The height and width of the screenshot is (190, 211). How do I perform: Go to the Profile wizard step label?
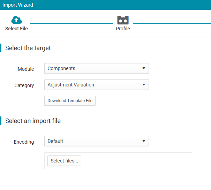tap(123, 29)
